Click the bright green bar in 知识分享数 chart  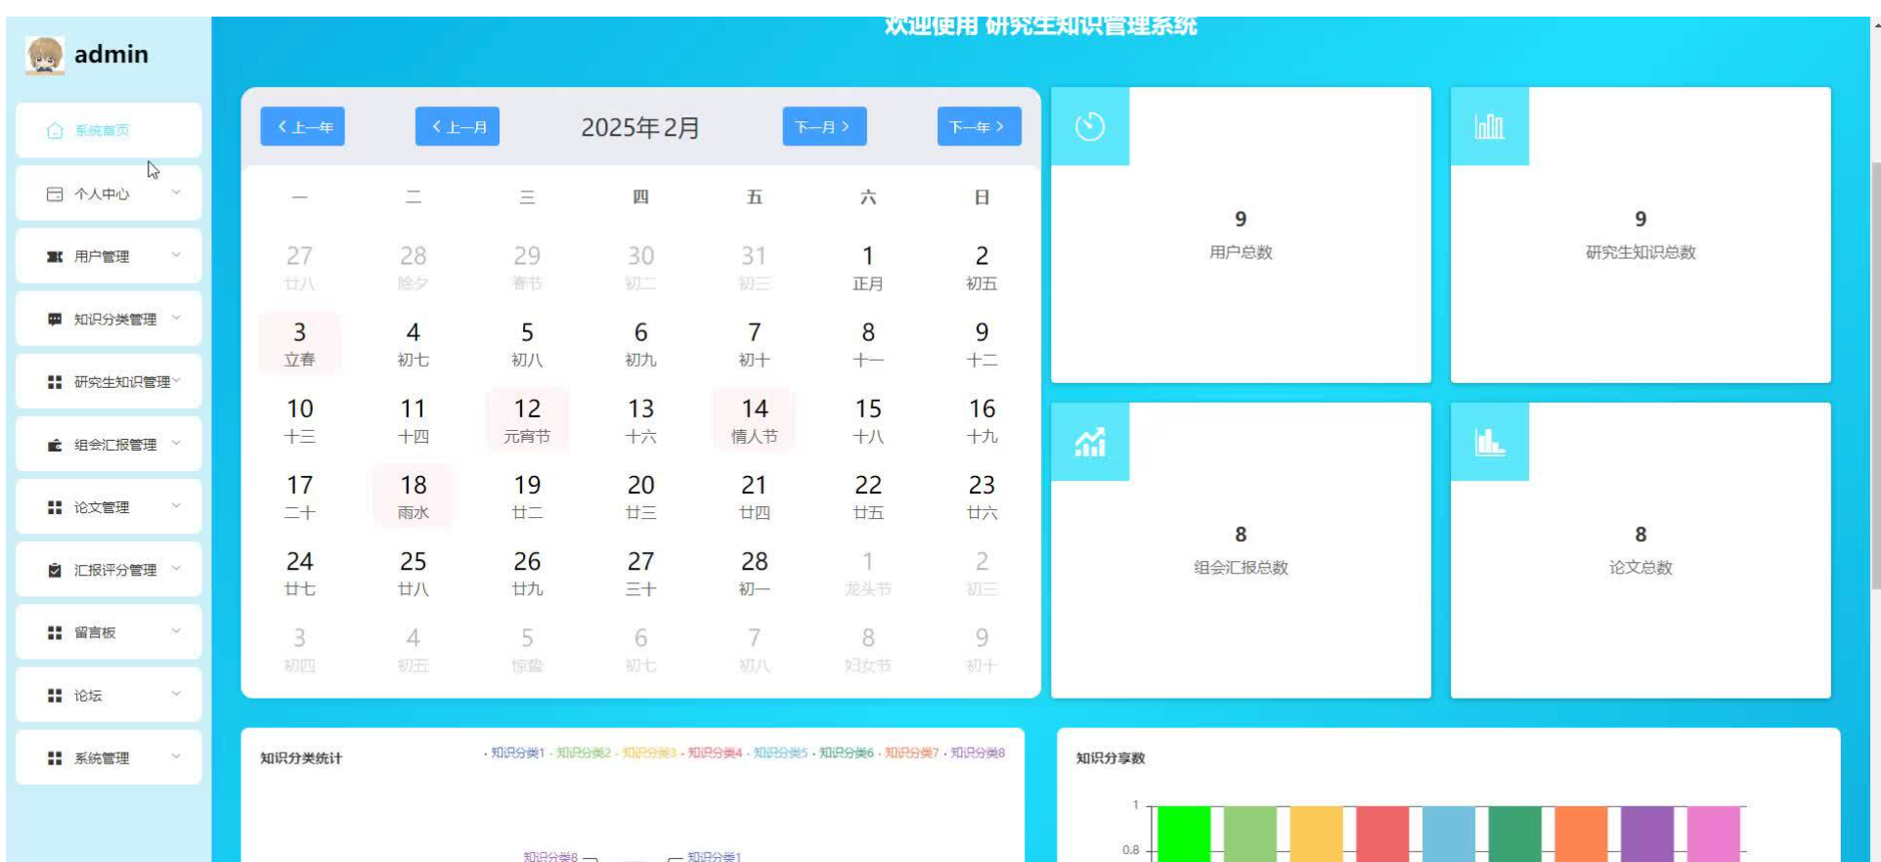(1184, 834)
